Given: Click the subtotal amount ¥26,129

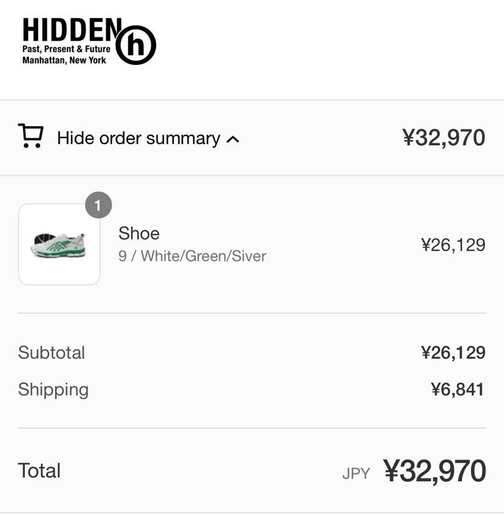Looking at the screenshot, I should (x=453, y=353).
